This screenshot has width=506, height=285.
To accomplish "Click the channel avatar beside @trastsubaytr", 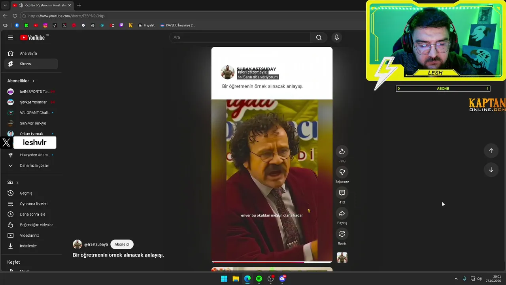I will (77, 244).
